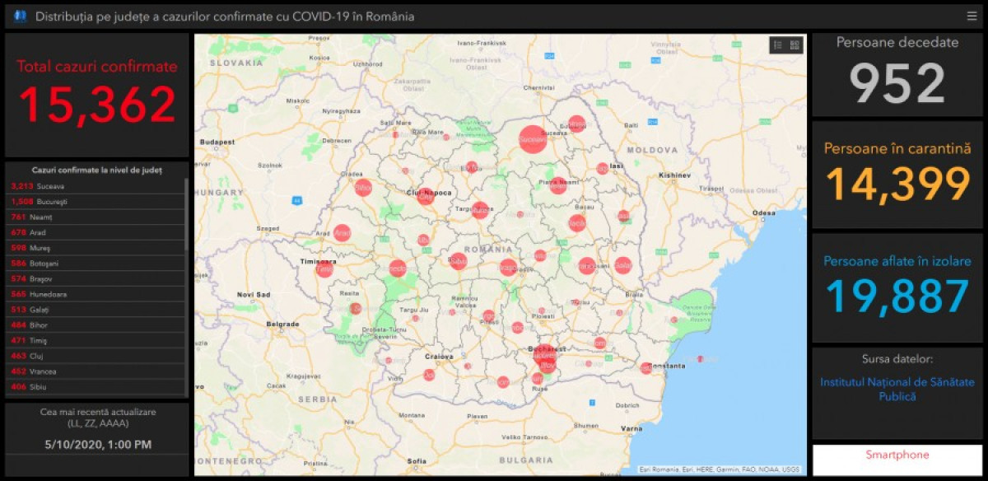Click the county list vertical scrollbar
Screen dimensions: 988x481
pyautogui.click(x=186, y=214)
